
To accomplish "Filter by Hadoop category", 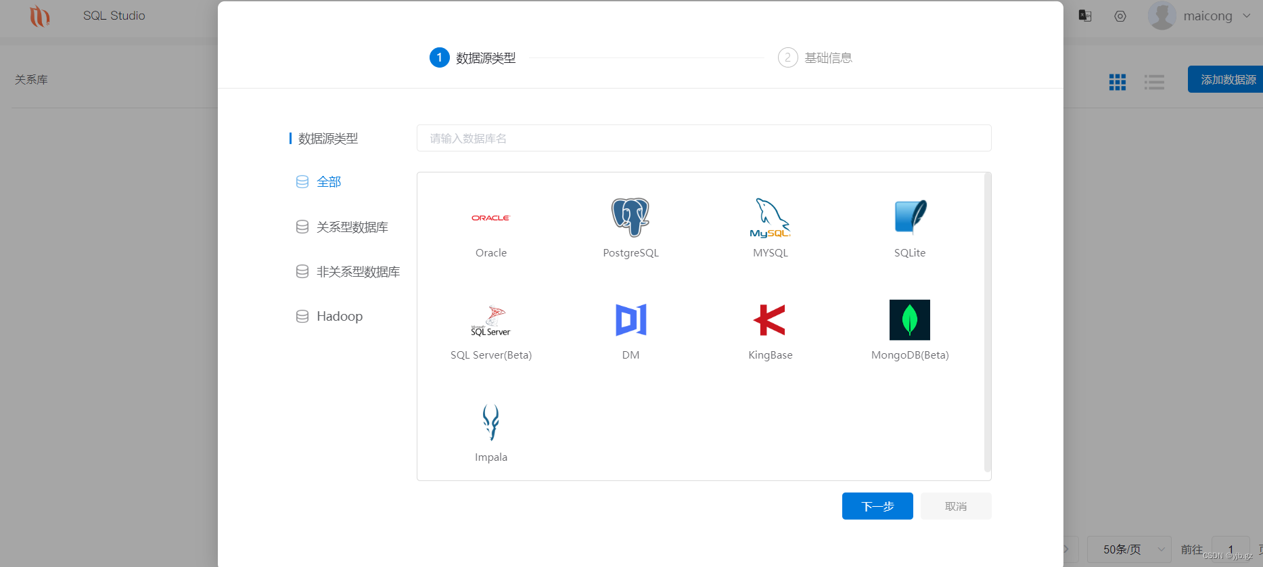I will pyautogui.click(x=340, y=316).
